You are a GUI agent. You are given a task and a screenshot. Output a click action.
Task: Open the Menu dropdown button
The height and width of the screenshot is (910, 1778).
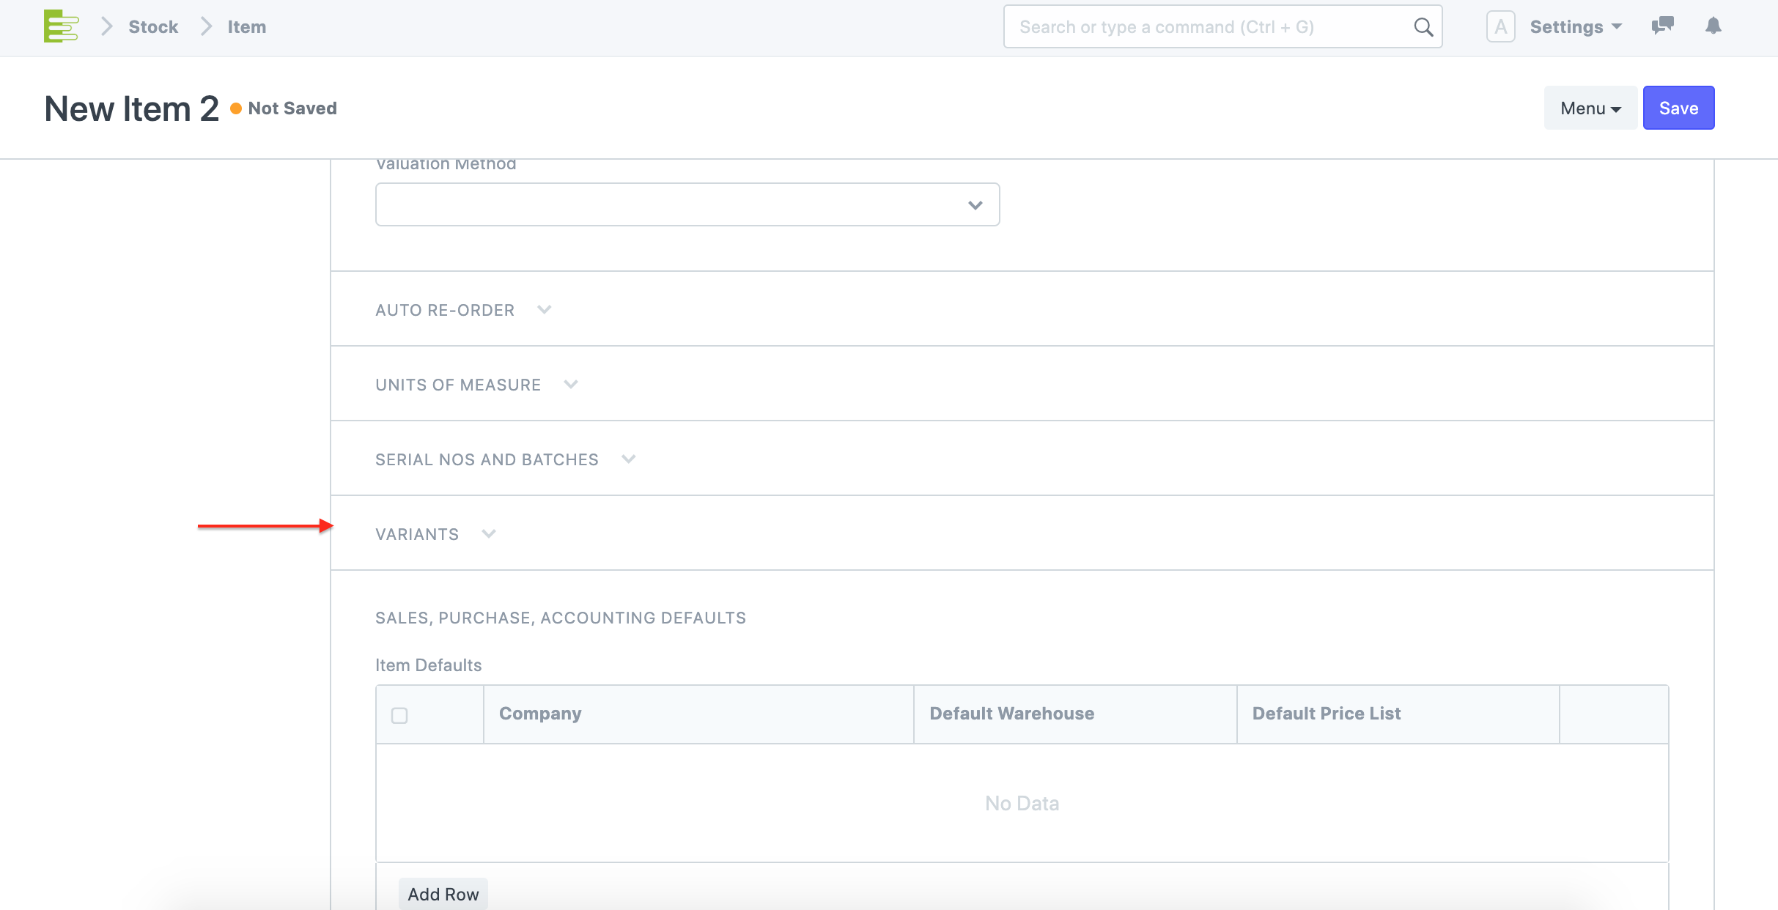(x=1590, y=108)
